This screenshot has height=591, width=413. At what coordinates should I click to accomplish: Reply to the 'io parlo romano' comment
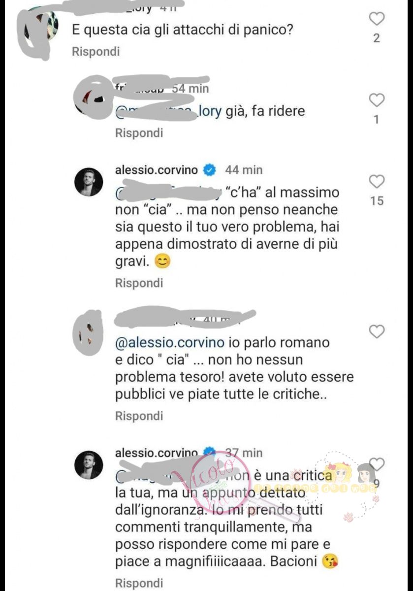click(139, 416)
